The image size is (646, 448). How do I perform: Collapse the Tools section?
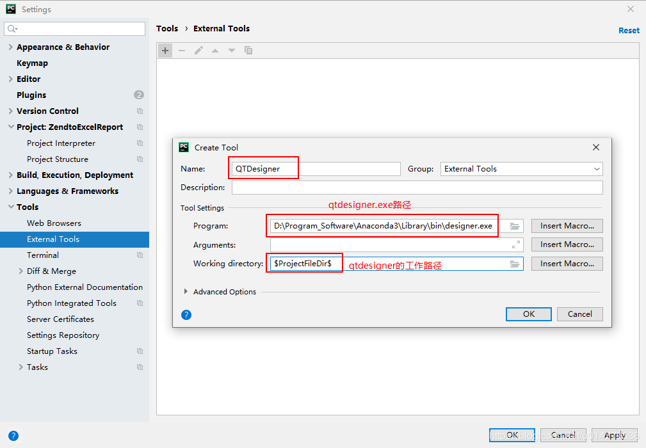click(x=11, y=207)
